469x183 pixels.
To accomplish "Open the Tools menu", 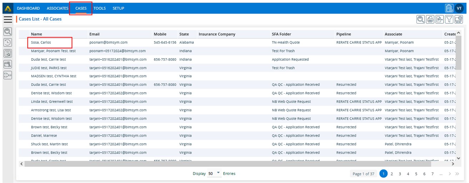I will tap(100, 8).
